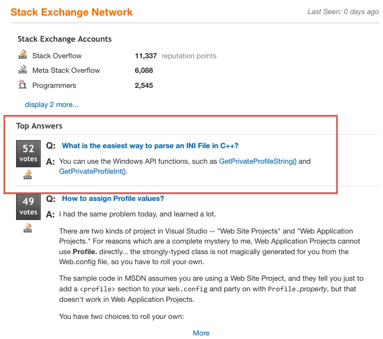Open the INI File in C++ question
383x339 pixels.
(150, 146)
